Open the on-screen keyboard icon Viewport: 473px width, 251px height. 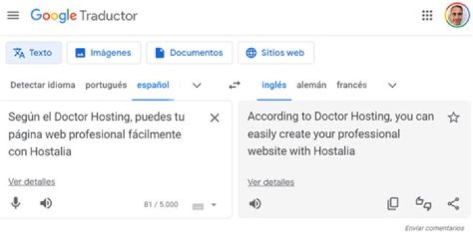coord(198,206)
